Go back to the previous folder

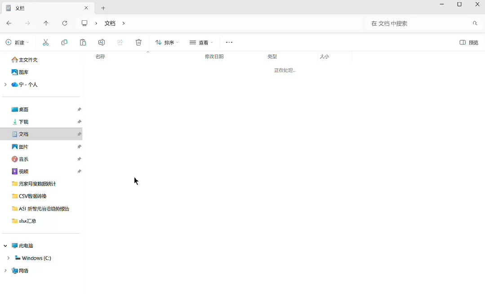(x=9, y=23)
